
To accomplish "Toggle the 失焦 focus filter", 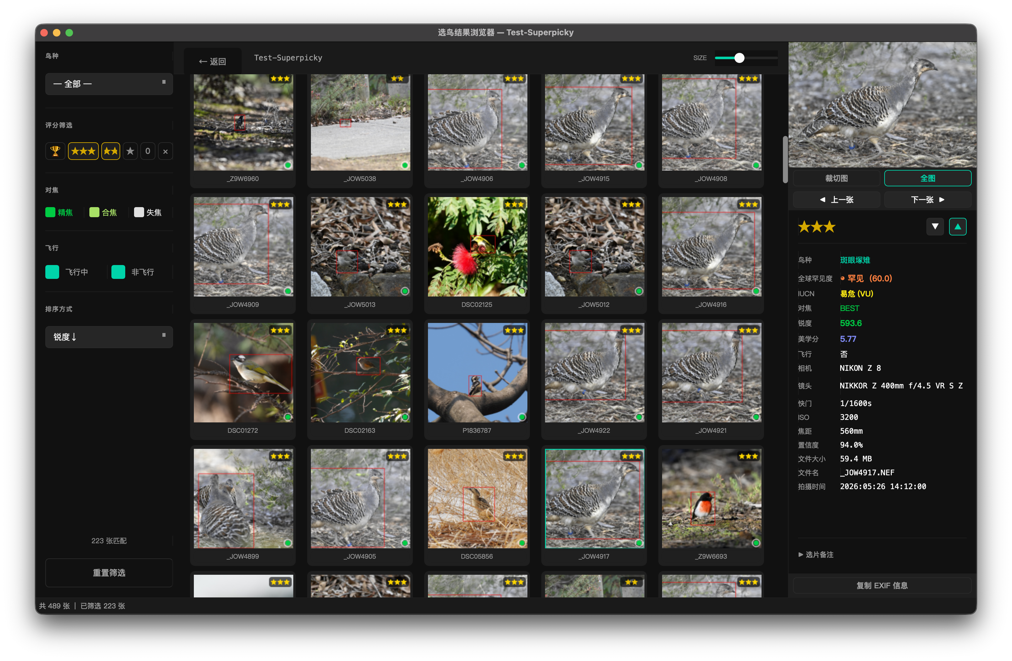I will click(148, 212).
